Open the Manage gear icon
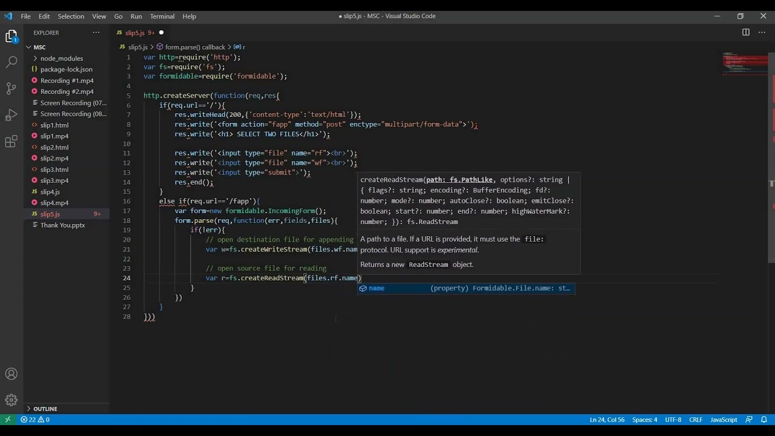Viewport: 775px width, 436px height. coord(12,400)
